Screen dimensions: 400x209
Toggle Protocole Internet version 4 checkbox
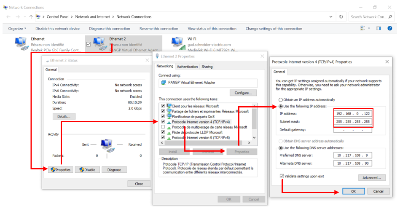[163, 122]
